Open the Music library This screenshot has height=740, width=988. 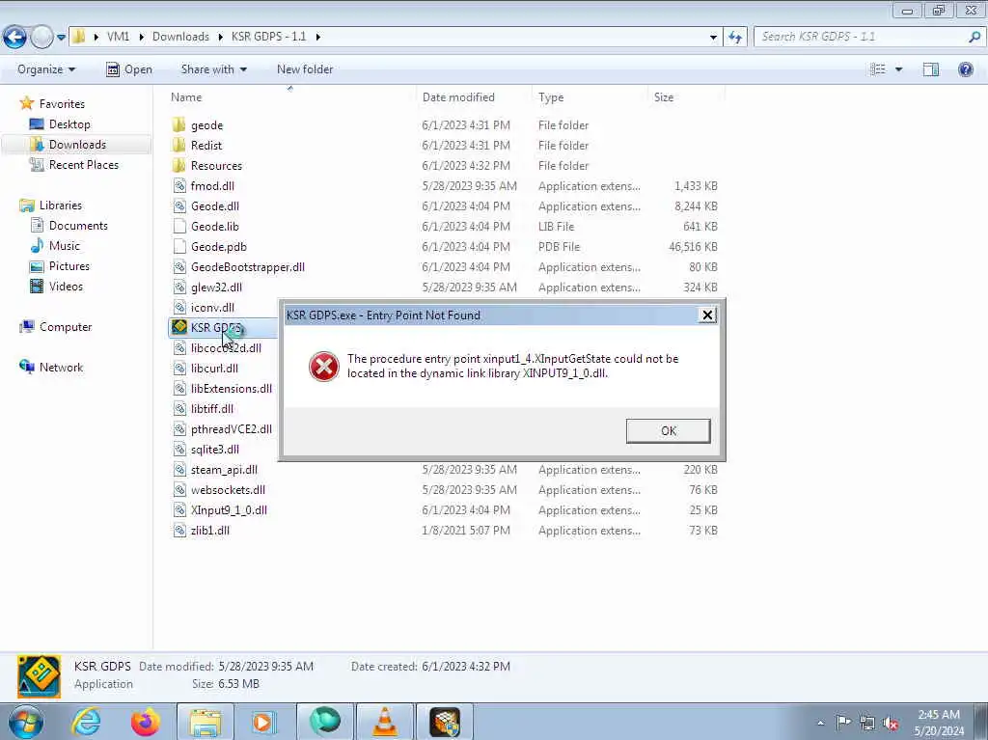point(65,246)
